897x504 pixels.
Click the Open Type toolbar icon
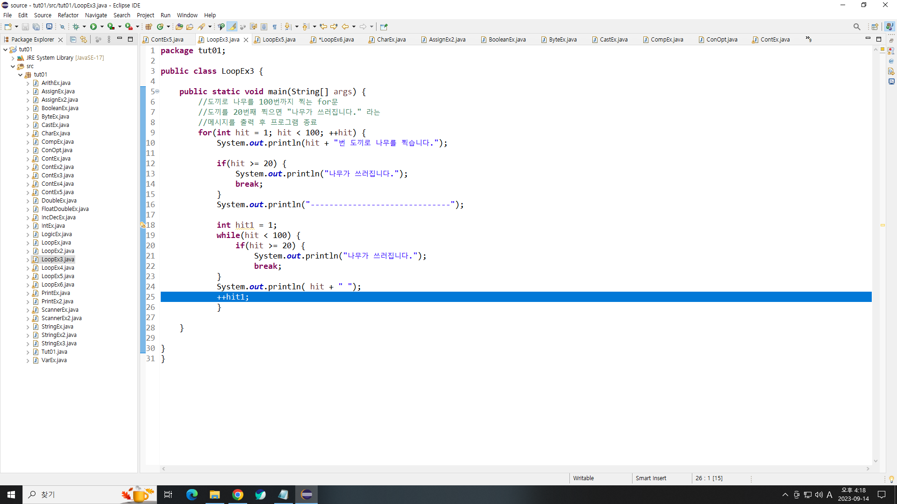(x=179, y=27)
